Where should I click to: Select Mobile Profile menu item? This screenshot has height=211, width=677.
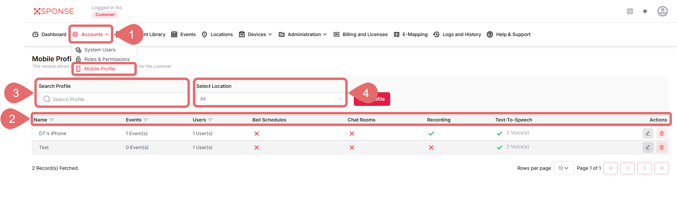tap(100, 69)
